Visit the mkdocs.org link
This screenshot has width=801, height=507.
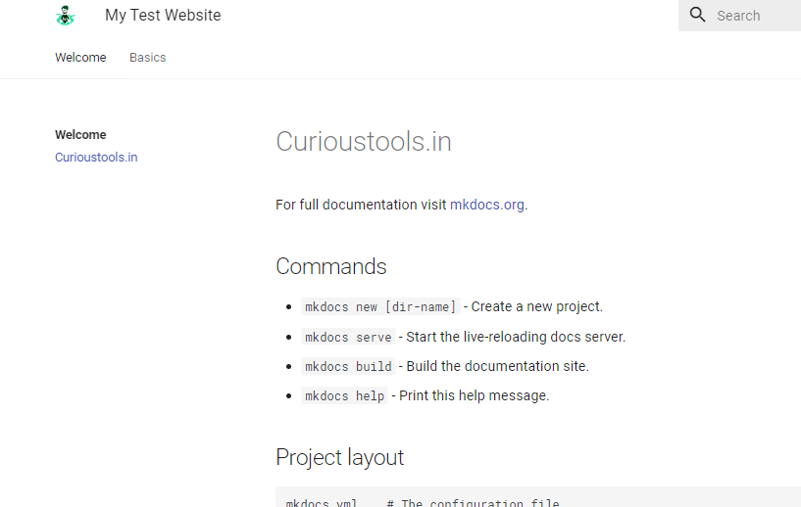[487, 205]
